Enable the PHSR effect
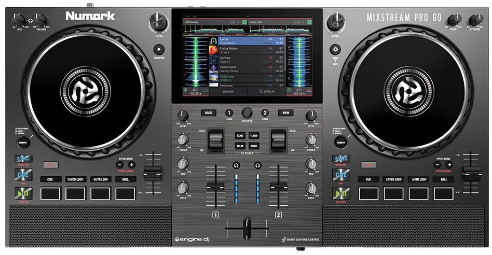This screenshot has height=255, width=492. [x=254, y=146]
